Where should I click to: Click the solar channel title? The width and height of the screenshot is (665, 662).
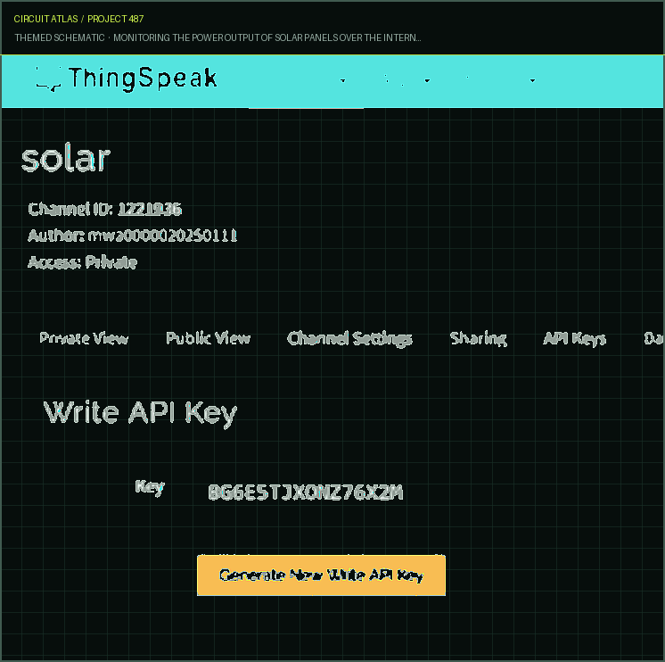[x=66, y=159]
